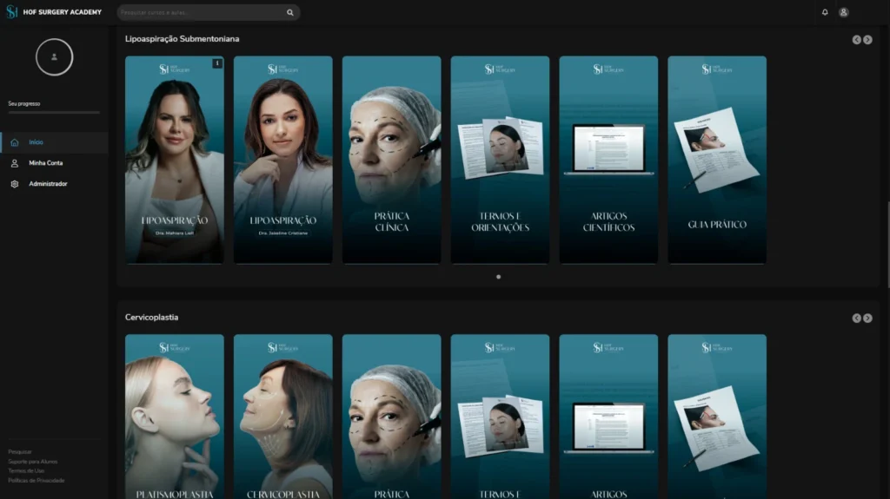Image resolution: width=890 pixels, height=499 pixels.
Task: Click the Pesquisar footer link
Action: point(20,452)
